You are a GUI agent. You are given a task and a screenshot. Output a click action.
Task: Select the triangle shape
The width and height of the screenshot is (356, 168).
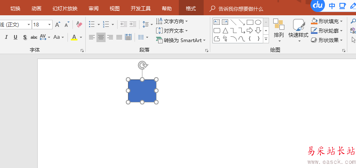(x=225, y=31)
